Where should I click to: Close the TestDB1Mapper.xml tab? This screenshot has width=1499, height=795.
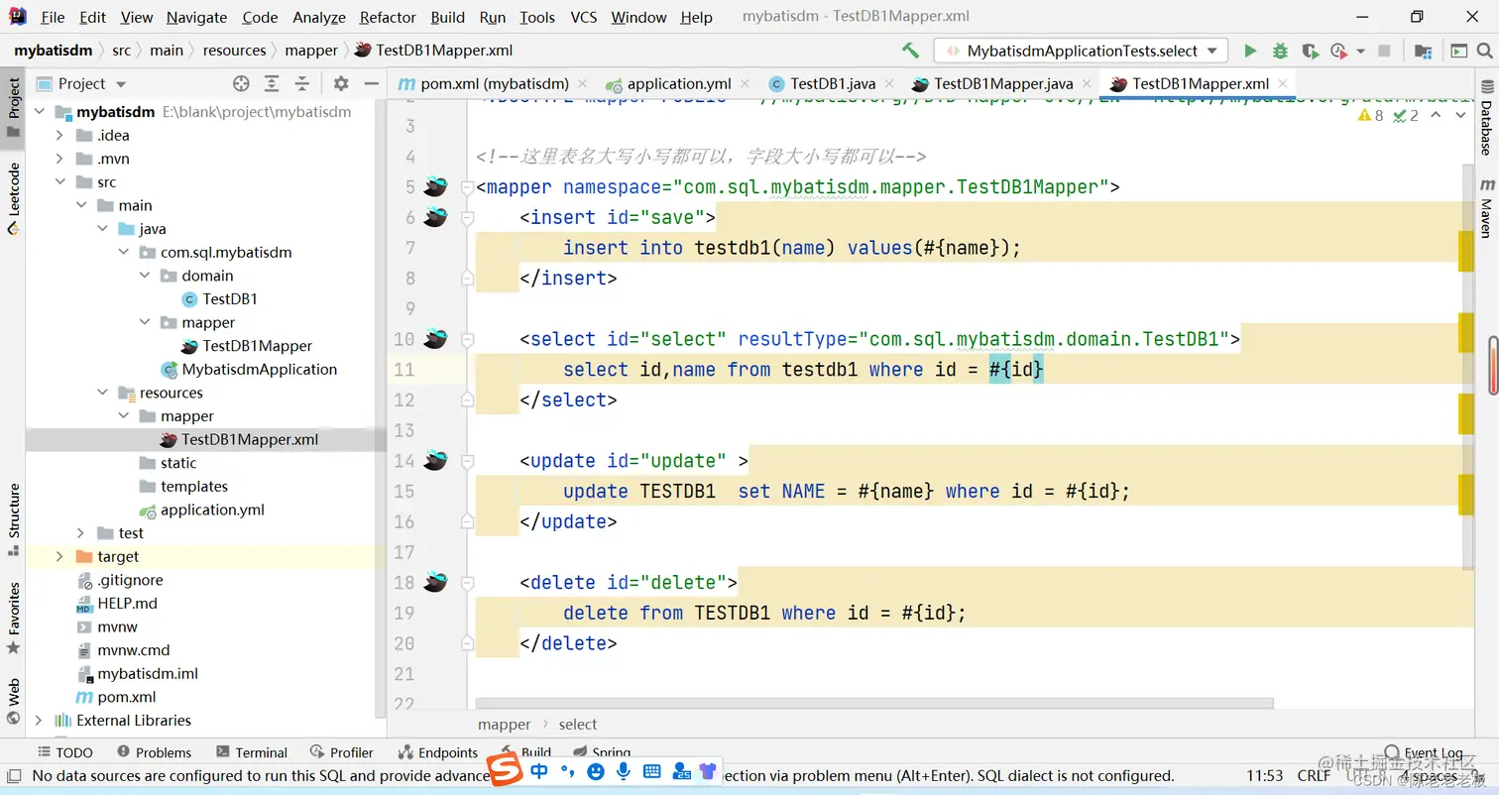point(1283,83)
